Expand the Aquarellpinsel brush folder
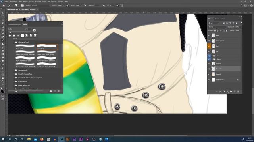The width and height of the screenshot is (254, 142). tap(14, 70)
